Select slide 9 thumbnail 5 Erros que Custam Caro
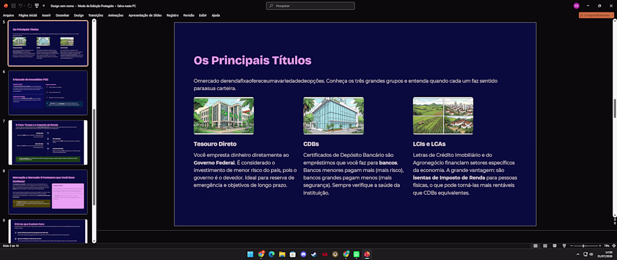617x260 pixels. coord(48,231)
